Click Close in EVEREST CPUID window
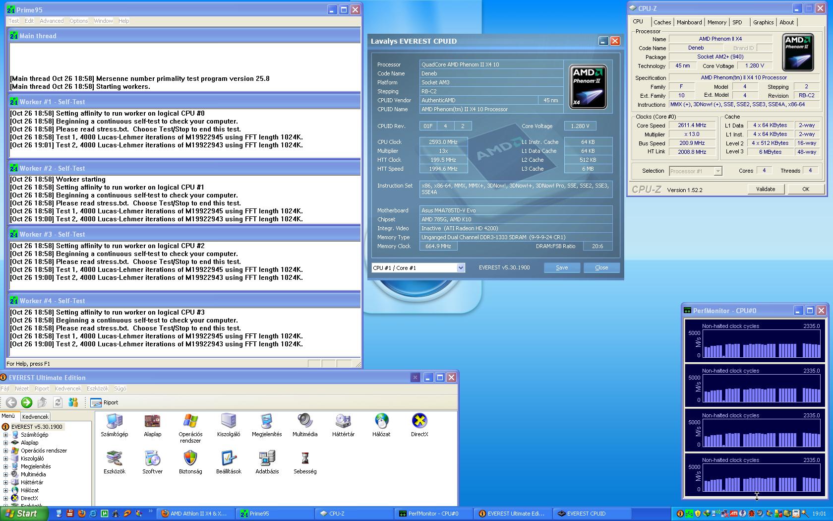The image size is (833, 521). [601, 267]
